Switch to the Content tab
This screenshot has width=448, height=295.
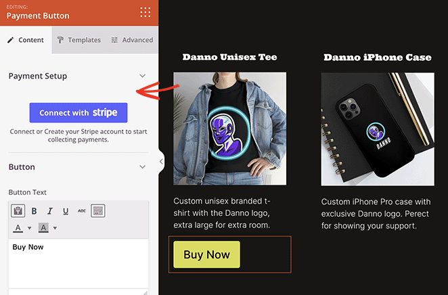point(26,40)
